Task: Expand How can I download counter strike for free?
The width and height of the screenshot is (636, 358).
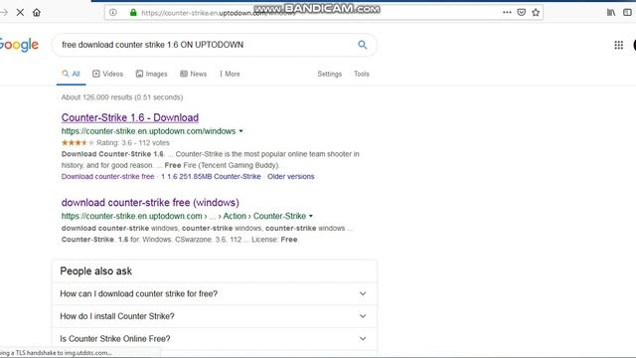Action: [x=215, y=293]
